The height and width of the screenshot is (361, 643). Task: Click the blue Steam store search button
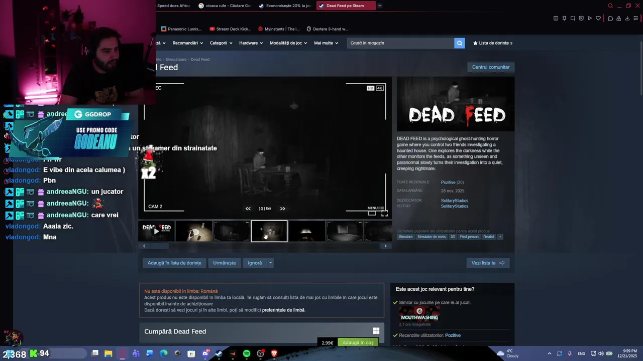459,43
